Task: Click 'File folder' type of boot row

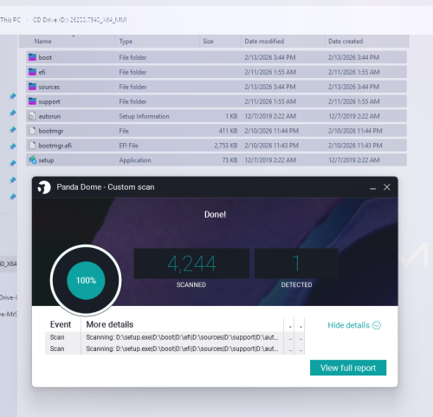Action: coord(132,57)
